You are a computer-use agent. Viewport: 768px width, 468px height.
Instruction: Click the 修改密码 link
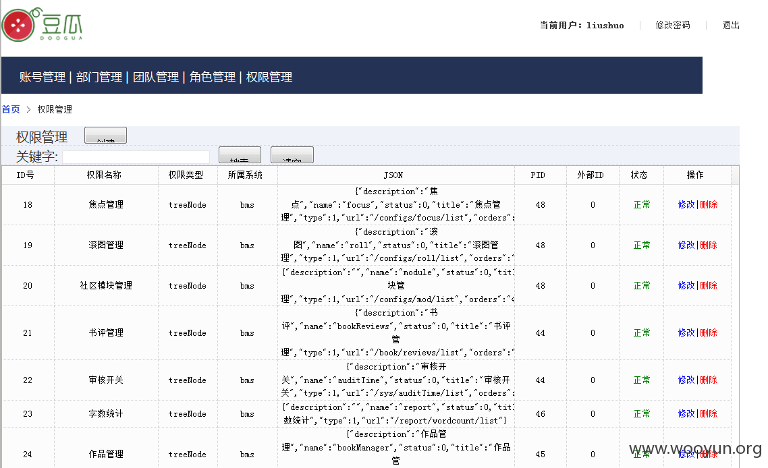pos(672,25)
